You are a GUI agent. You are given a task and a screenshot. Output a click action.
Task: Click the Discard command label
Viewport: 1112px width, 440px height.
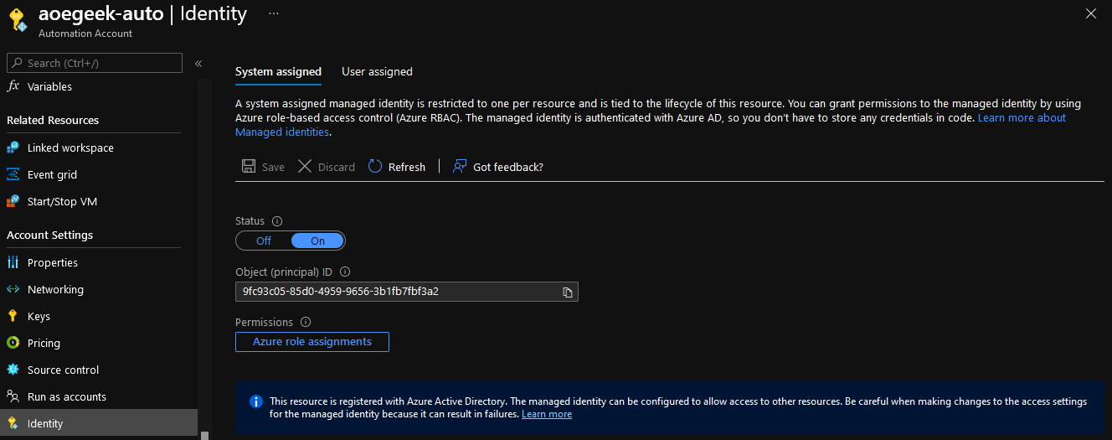point(337,167)
